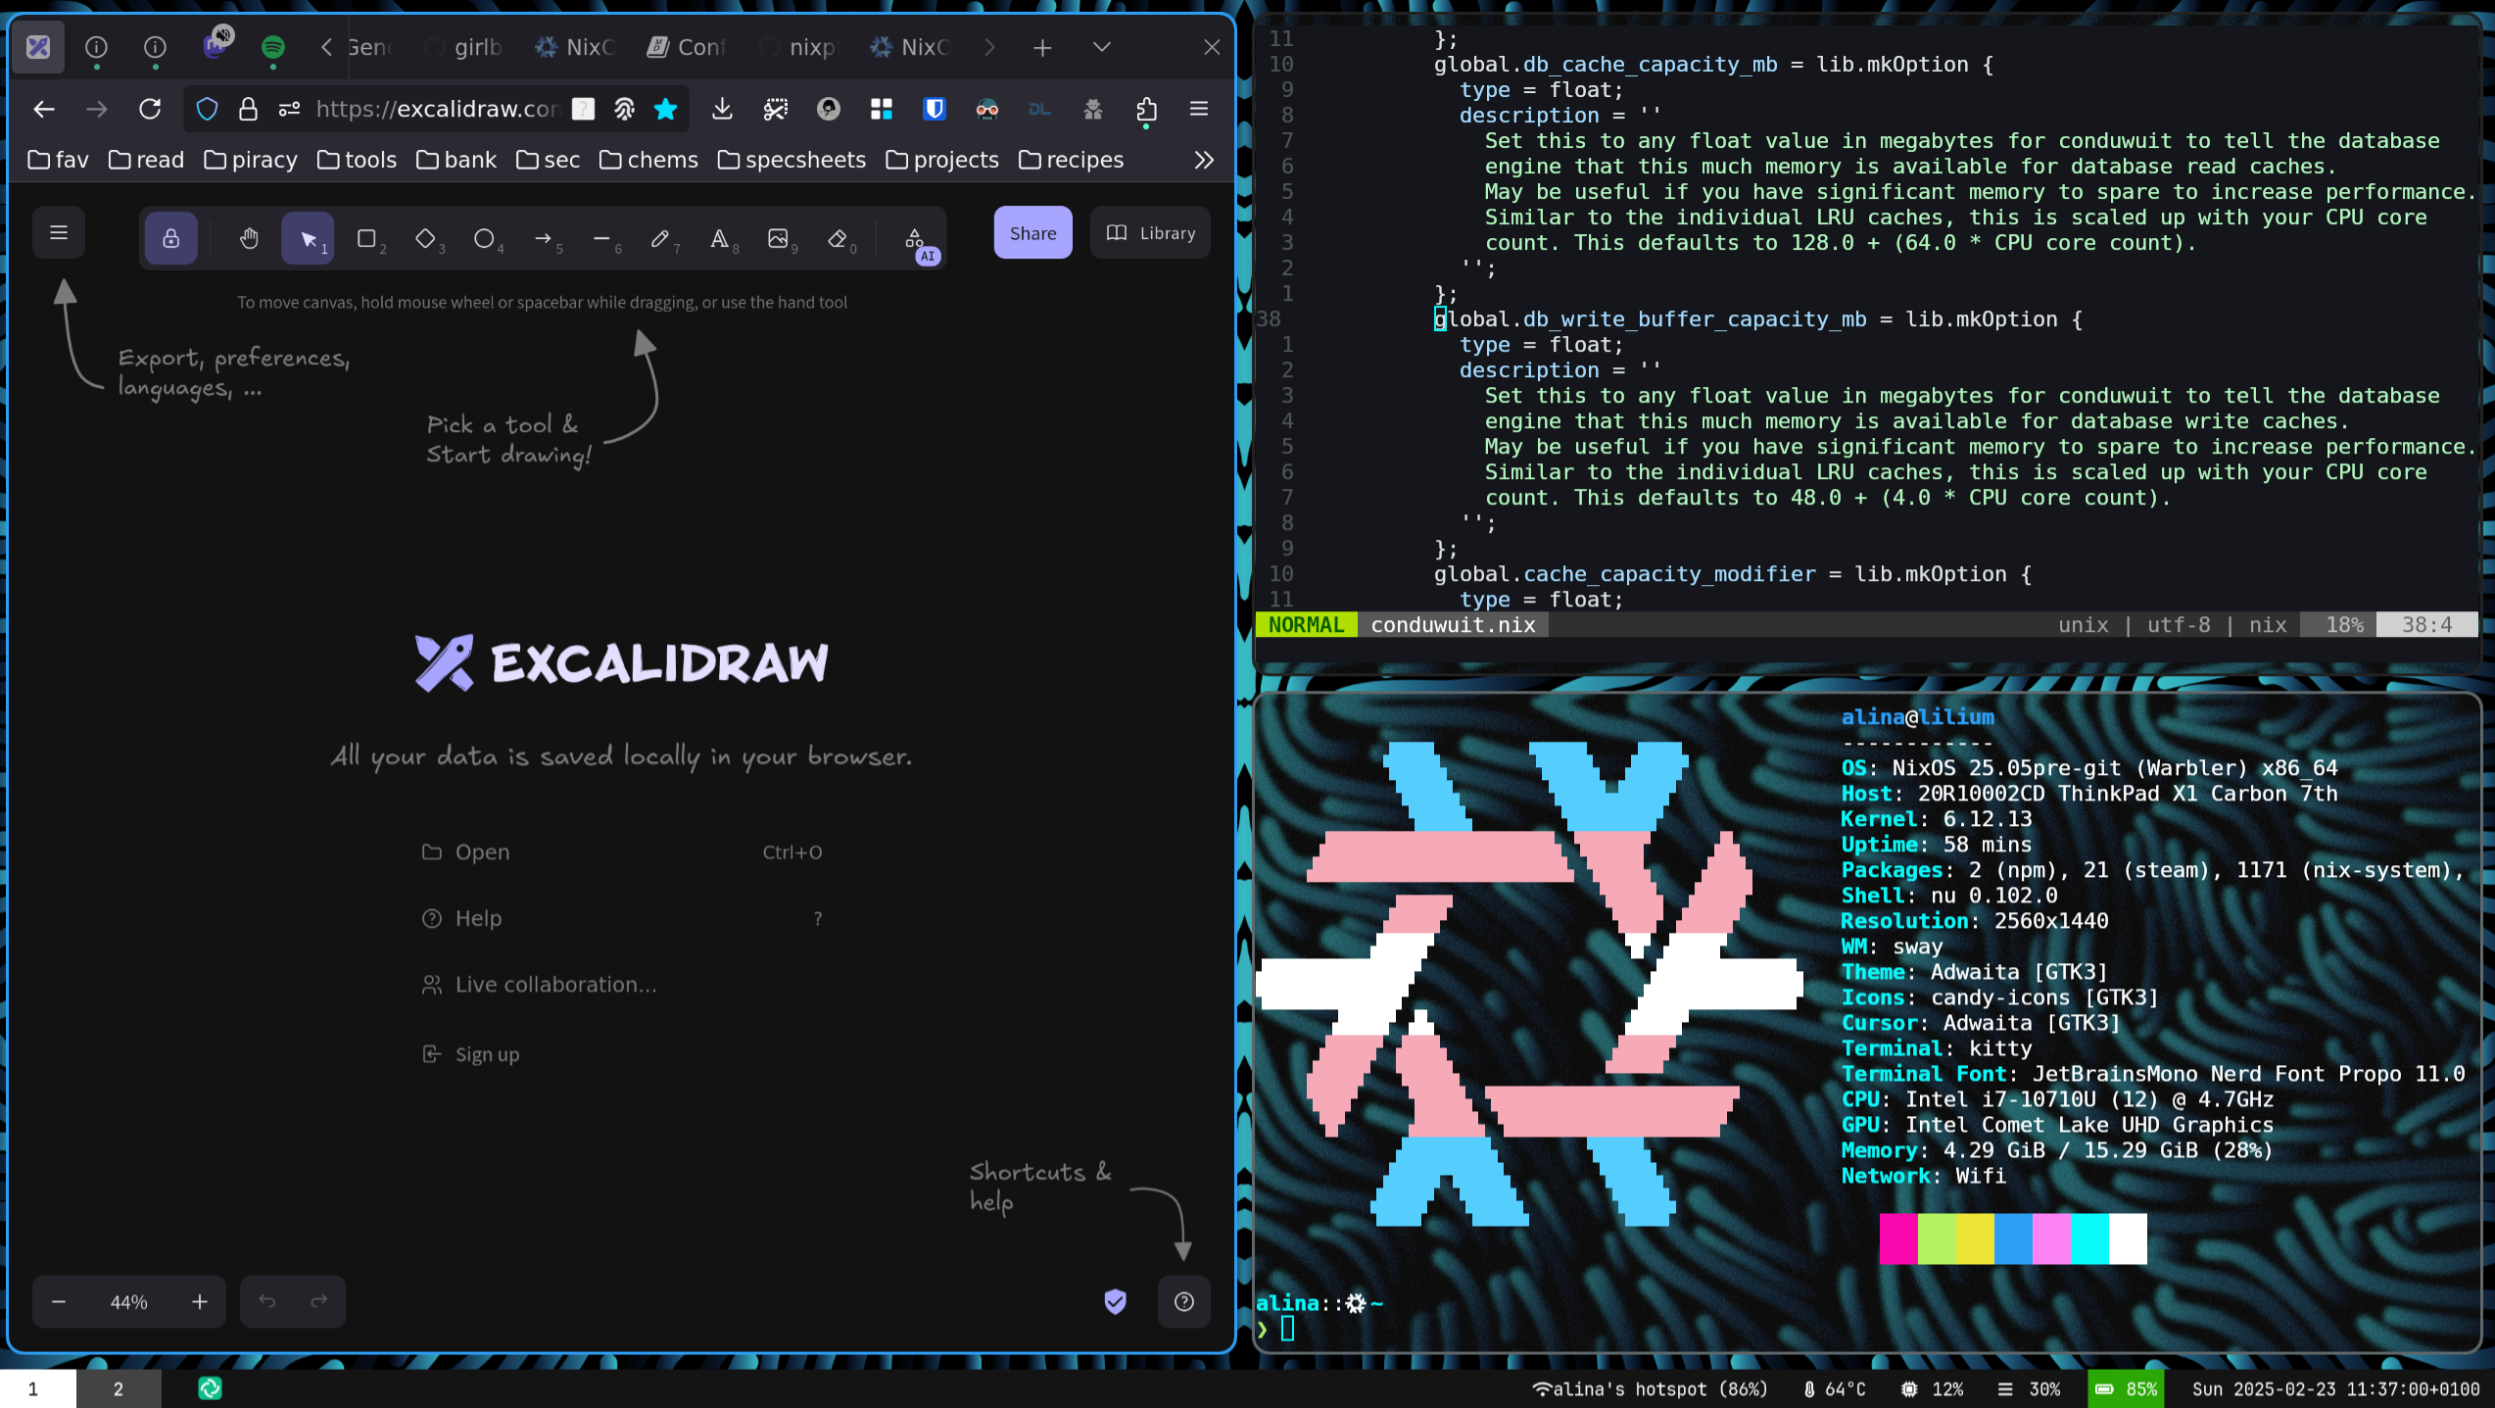This screenshot has width=2495, height=1408.
Task: Click the undo arrow button
Action: (x=266, y=1301)
